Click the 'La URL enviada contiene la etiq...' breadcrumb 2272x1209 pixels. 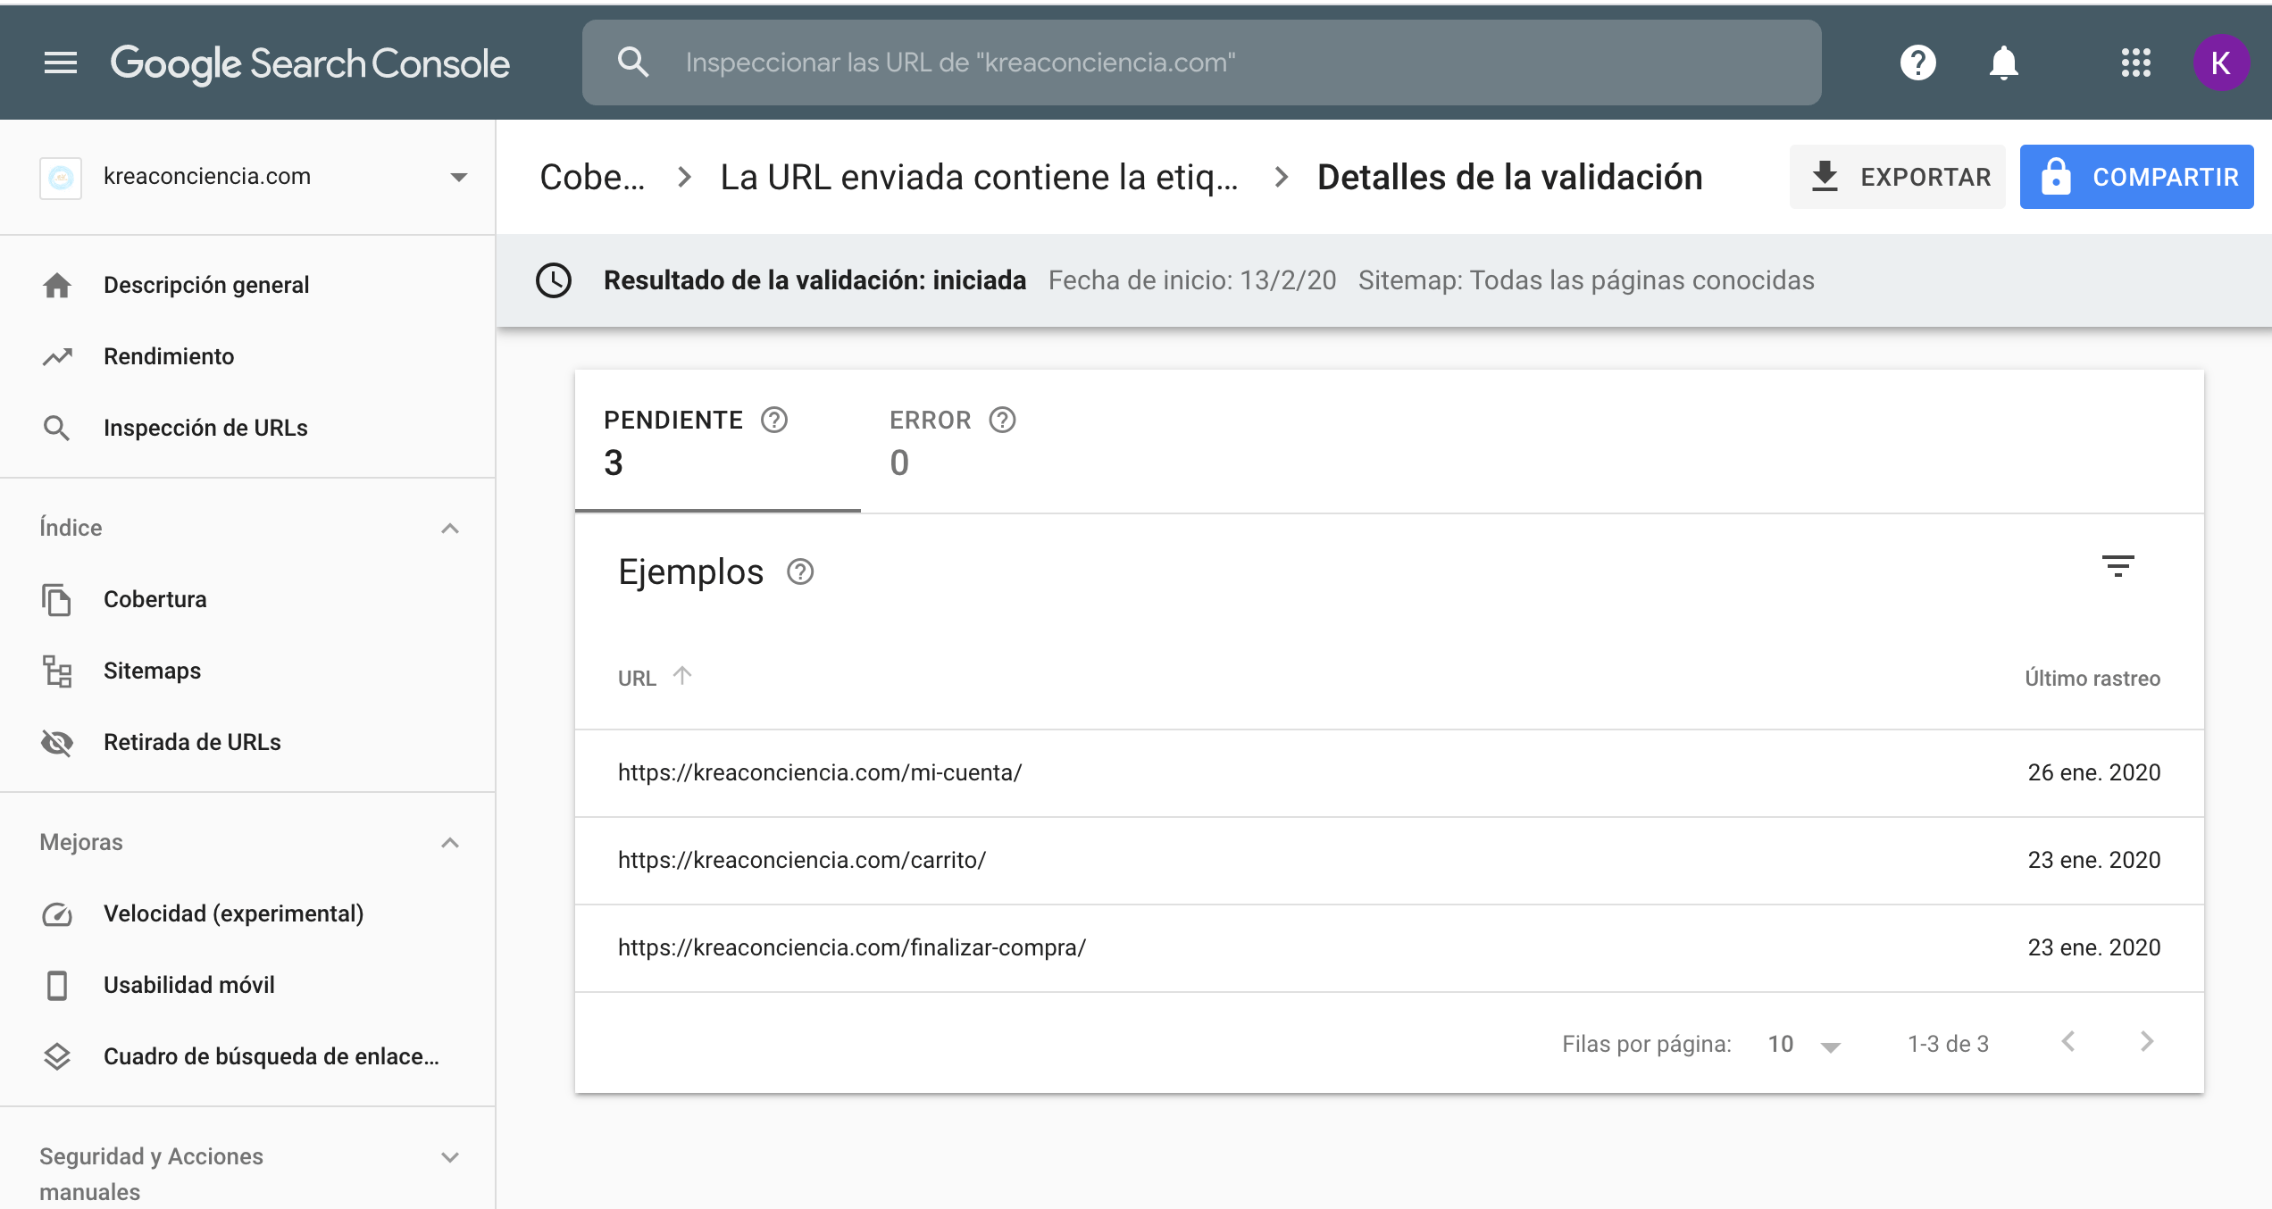click(979, 177)
